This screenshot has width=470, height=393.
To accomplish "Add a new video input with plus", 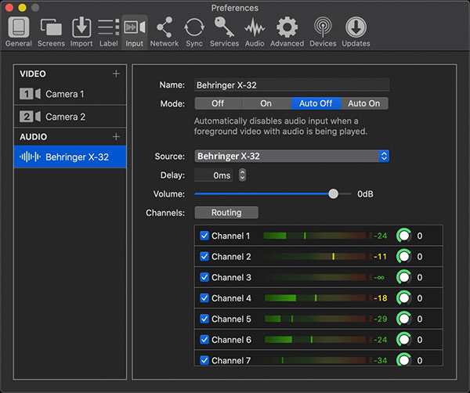I will click(116, 74).
